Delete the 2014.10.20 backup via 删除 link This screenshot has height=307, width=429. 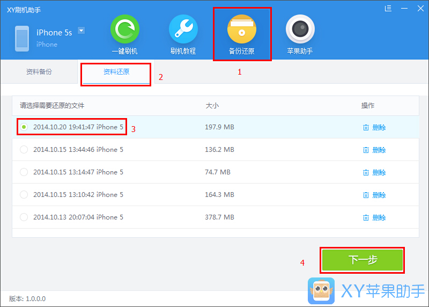pyautogui.click(x=379, y=127)
